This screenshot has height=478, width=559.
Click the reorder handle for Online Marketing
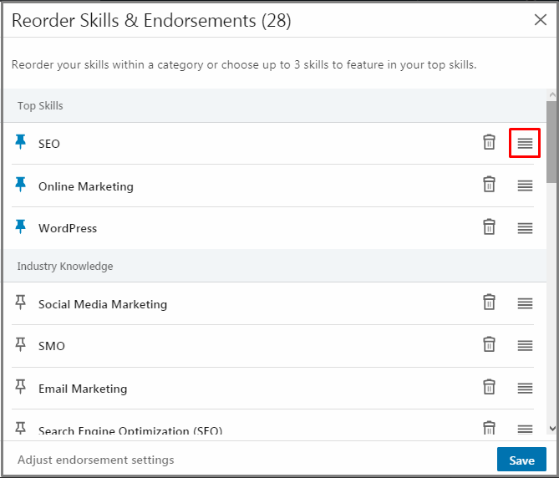525,186
